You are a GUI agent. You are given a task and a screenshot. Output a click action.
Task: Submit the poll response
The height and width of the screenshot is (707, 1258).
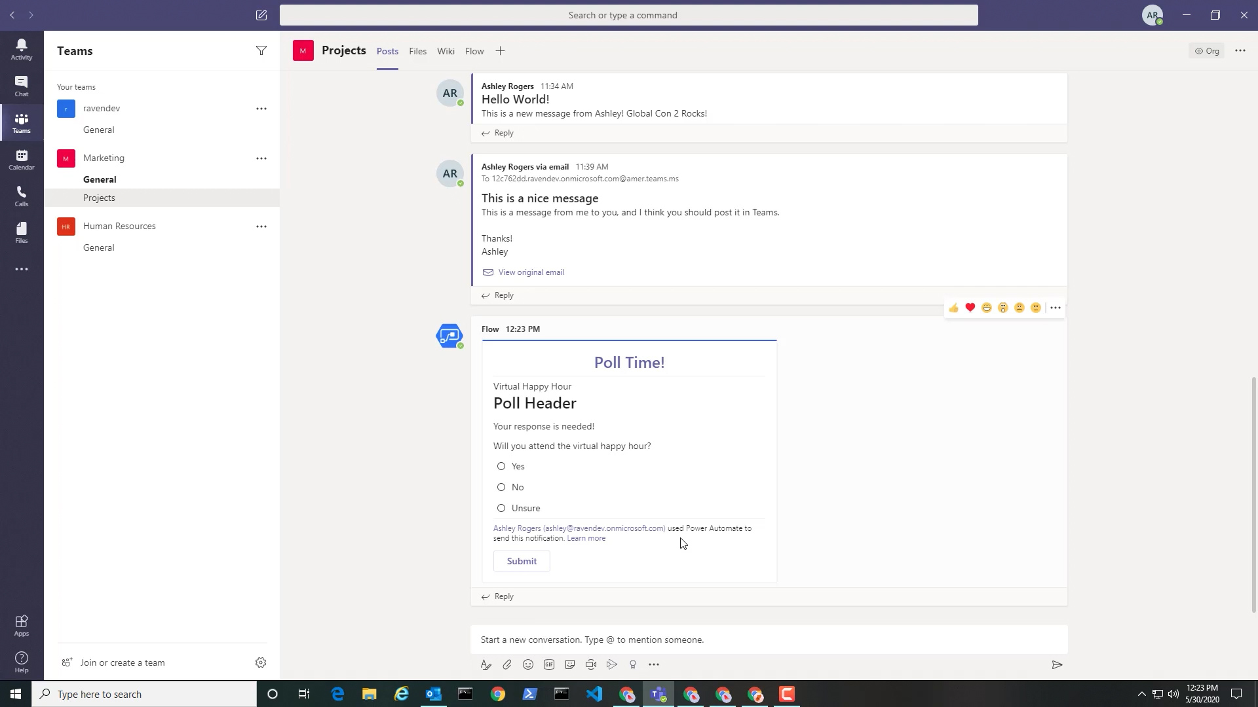click(522, 561)
